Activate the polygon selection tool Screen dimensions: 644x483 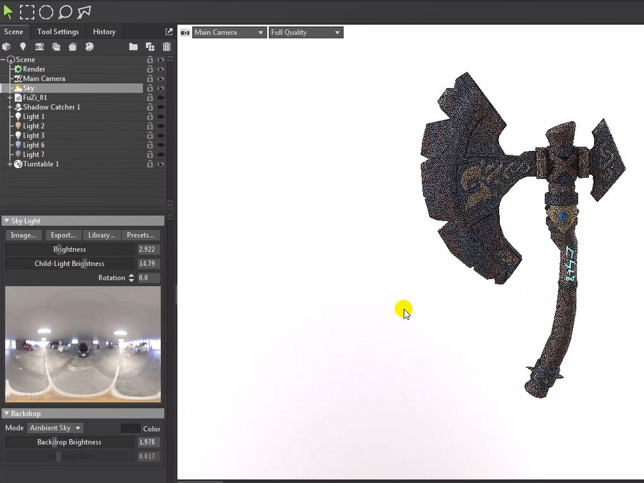point(84,12)
